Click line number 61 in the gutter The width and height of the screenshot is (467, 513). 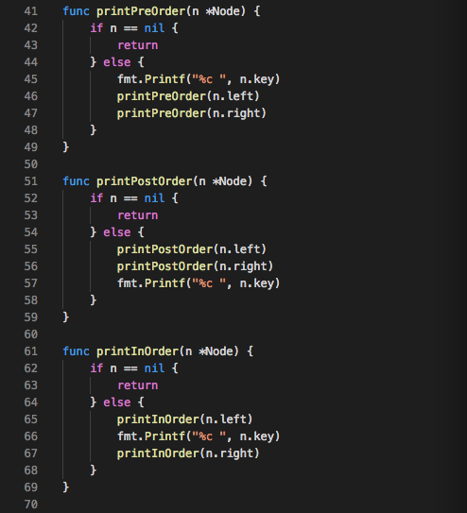[31, 351]
